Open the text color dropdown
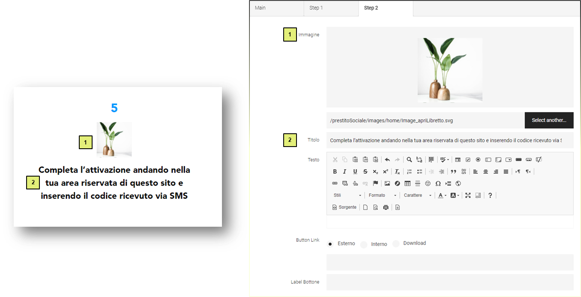This screenshot has height=297, width=581. [443, 195]
